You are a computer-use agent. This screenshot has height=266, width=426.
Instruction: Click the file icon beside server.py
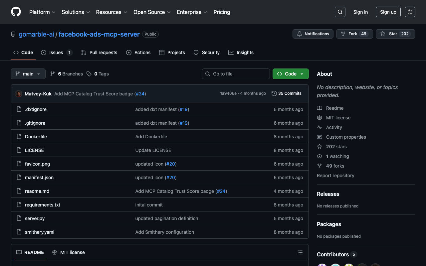coord(19,218)
